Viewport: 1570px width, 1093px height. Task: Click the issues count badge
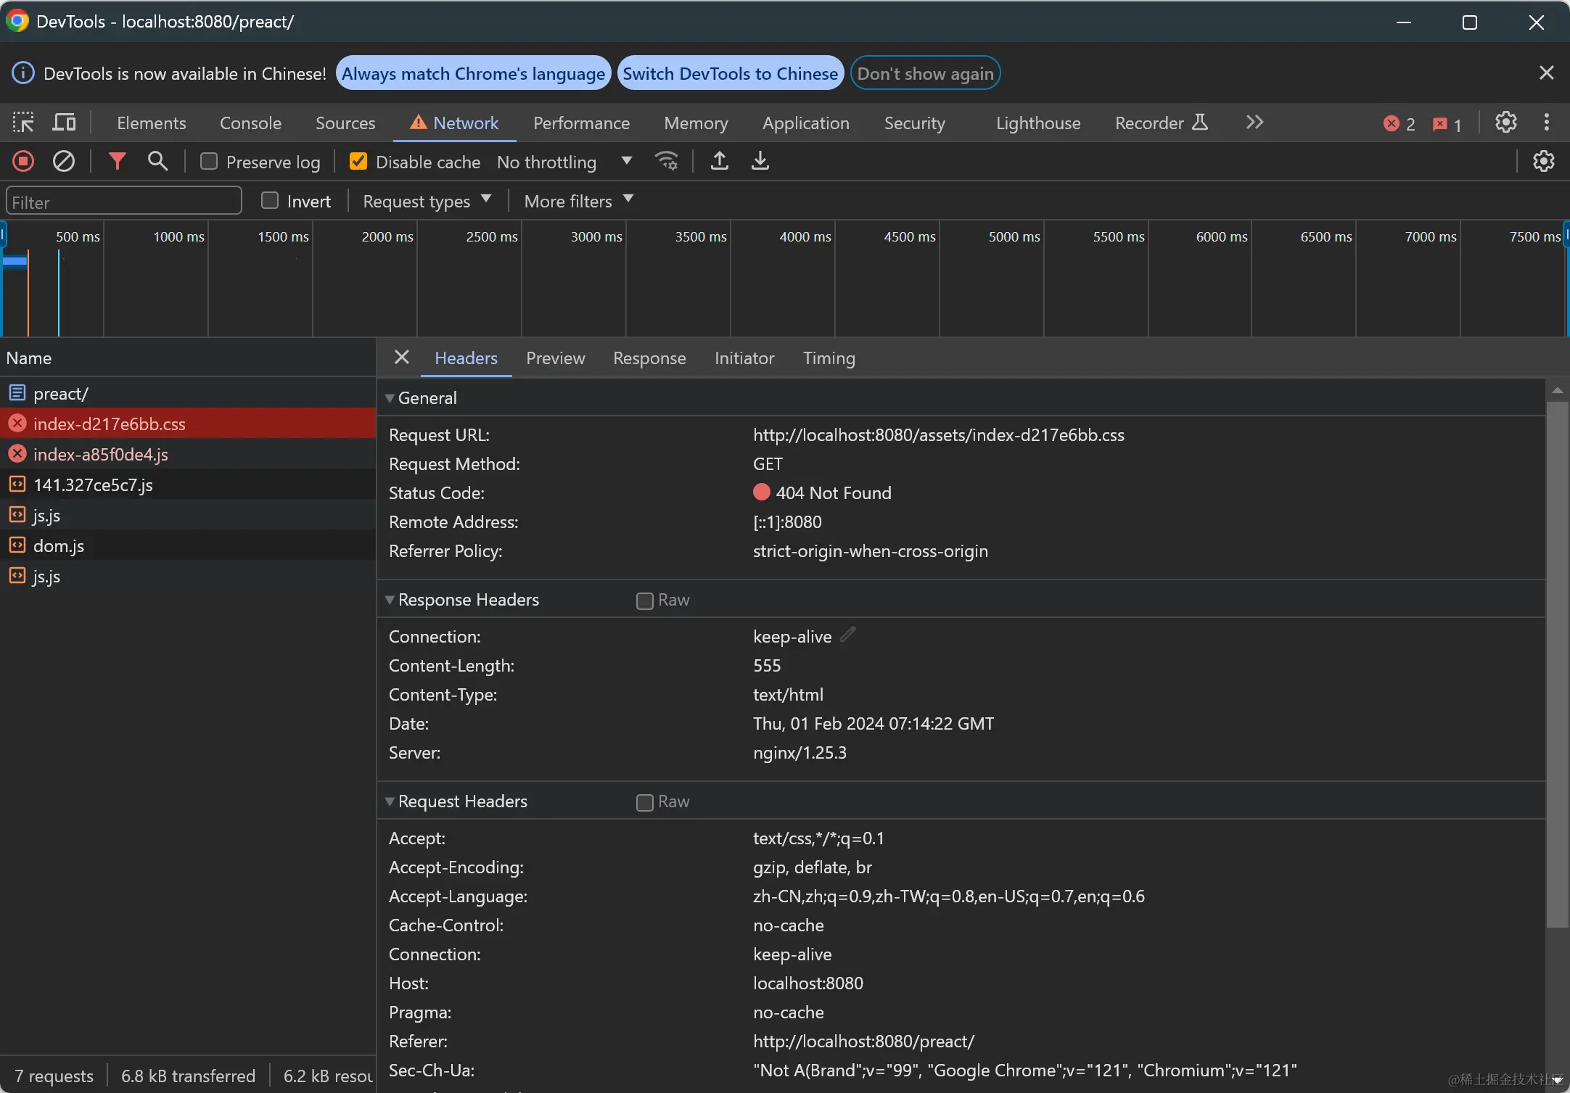point(1447,124)
